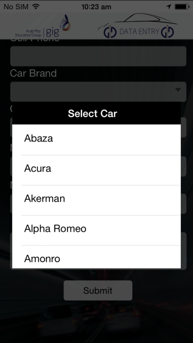Tap the Cell Phone input field

click(x=98, y=56)
